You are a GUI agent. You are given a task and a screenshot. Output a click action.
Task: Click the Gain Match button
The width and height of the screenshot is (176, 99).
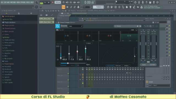tap(153, 65)
